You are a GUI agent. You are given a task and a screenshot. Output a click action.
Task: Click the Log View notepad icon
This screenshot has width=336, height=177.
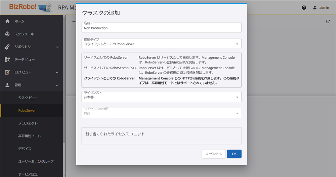(7, 72)
